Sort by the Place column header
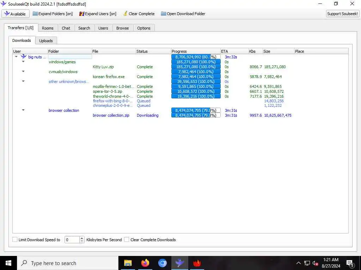 point(321,51)
